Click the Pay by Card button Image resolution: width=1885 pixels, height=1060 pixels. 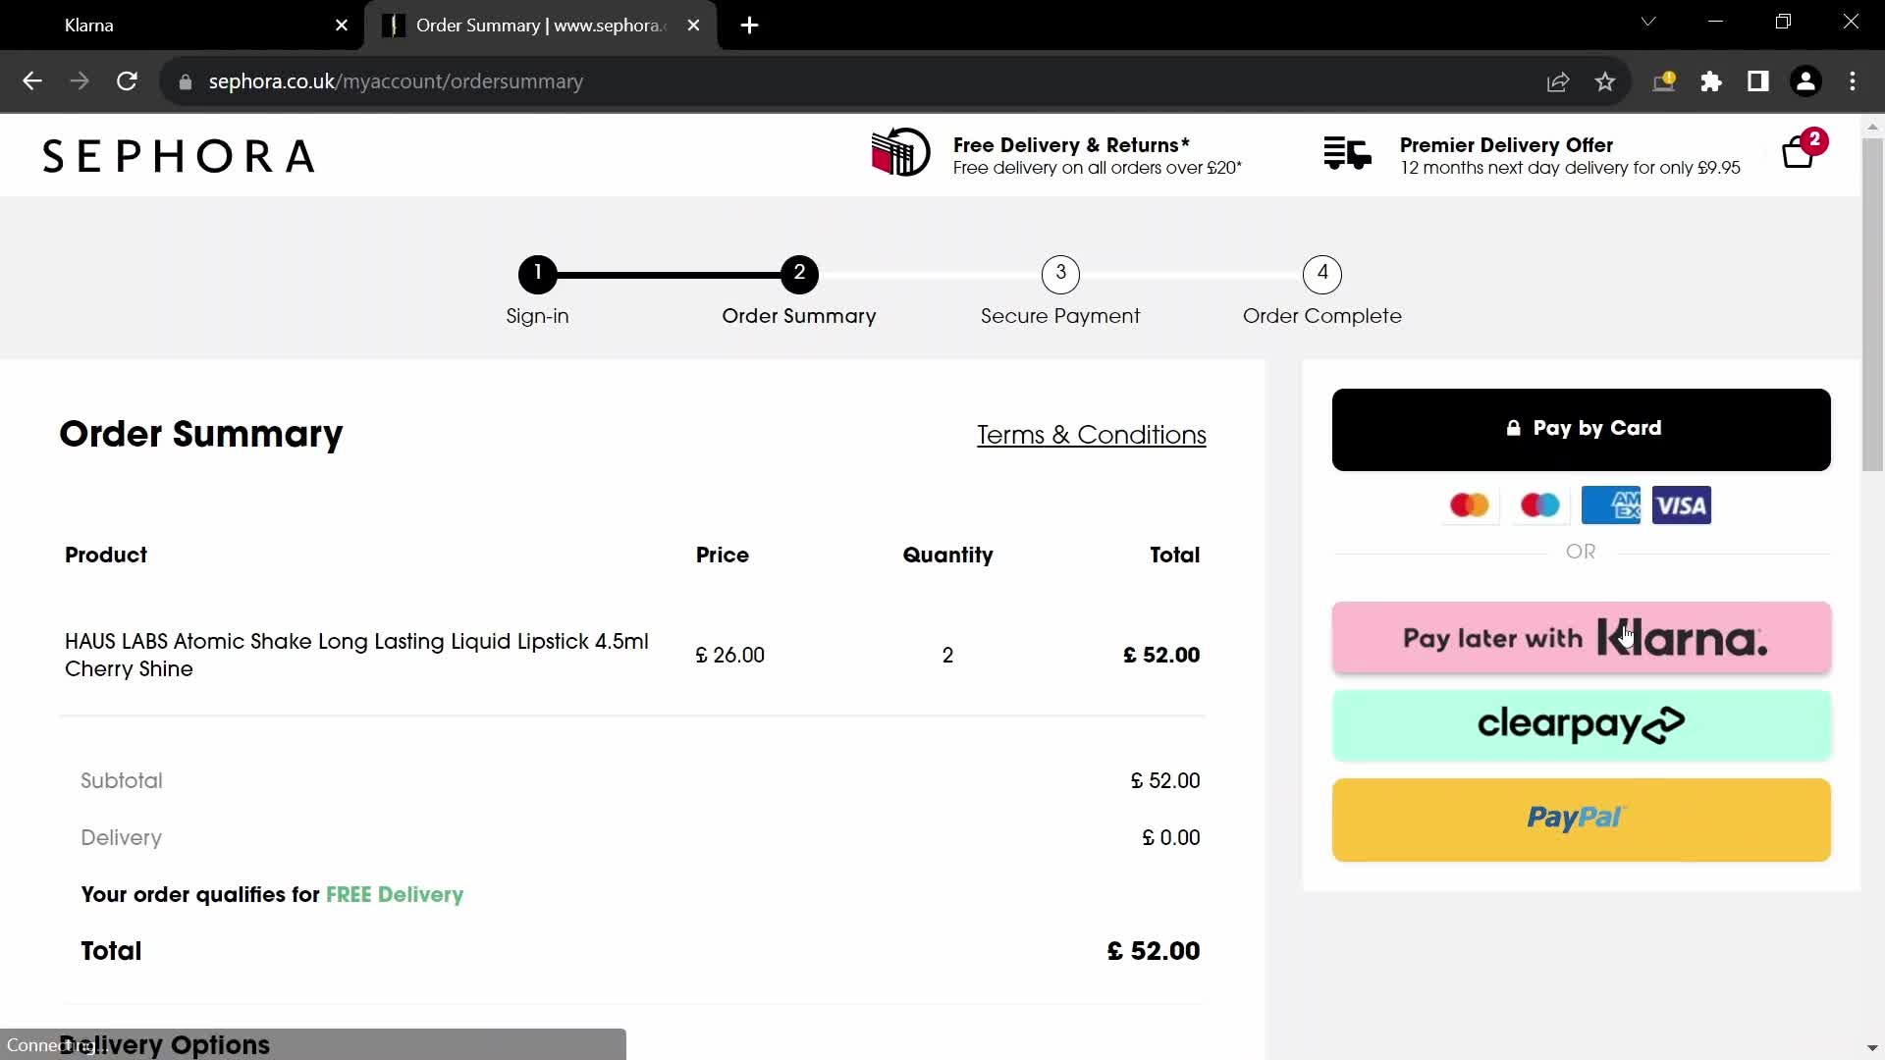[1581, 429]
